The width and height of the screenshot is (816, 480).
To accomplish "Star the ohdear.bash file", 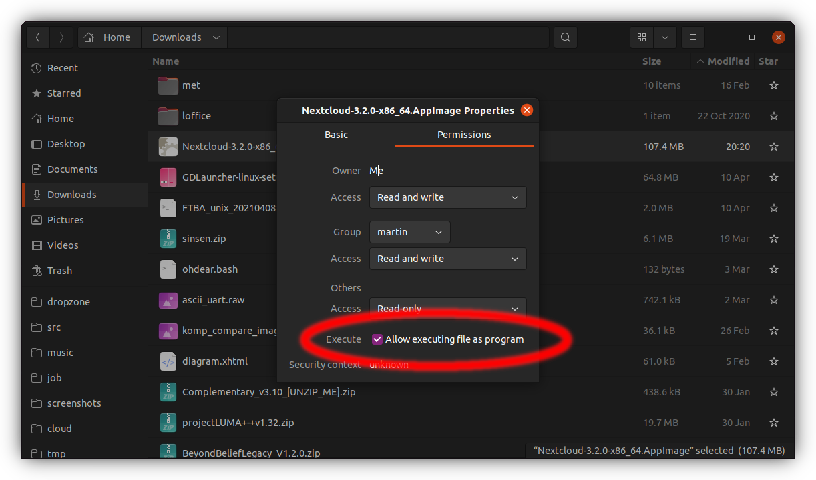I will 774,269.
